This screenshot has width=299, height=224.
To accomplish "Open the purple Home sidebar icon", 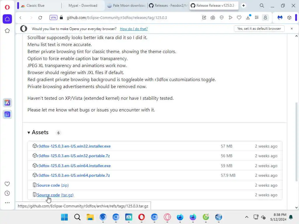I will point(7,19).
